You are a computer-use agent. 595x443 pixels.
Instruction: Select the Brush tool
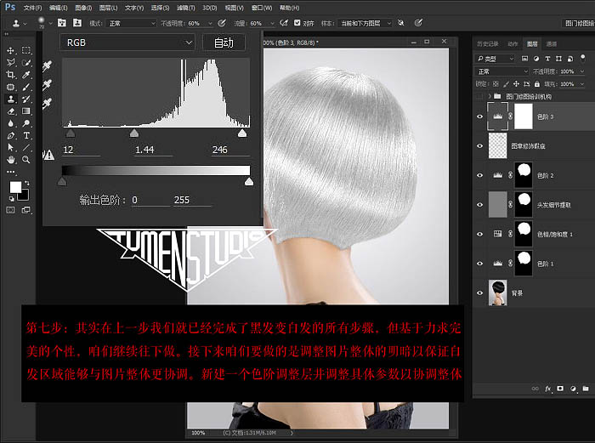[26, 87]
